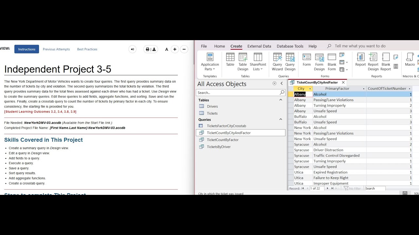Click the Macro button
Viewport: 419px width, 235px height.
[x=410, y=60]
